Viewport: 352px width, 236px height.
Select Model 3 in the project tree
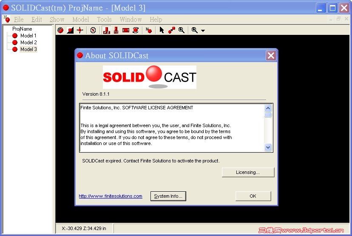point(28,49)
